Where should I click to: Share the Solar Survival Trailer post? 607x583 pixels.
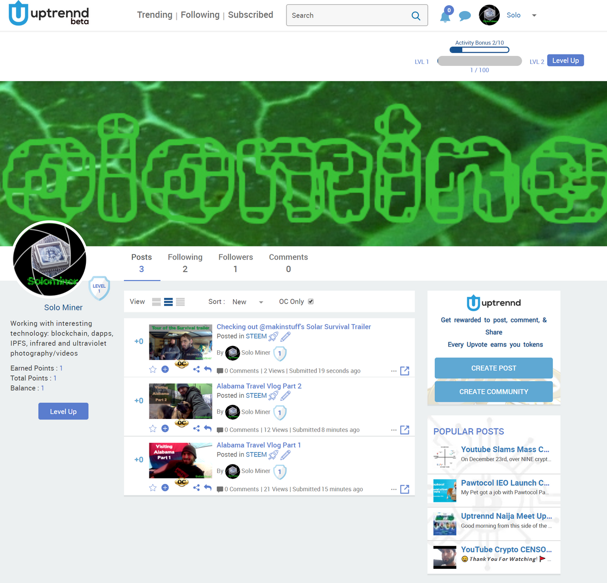click(196, 369)
